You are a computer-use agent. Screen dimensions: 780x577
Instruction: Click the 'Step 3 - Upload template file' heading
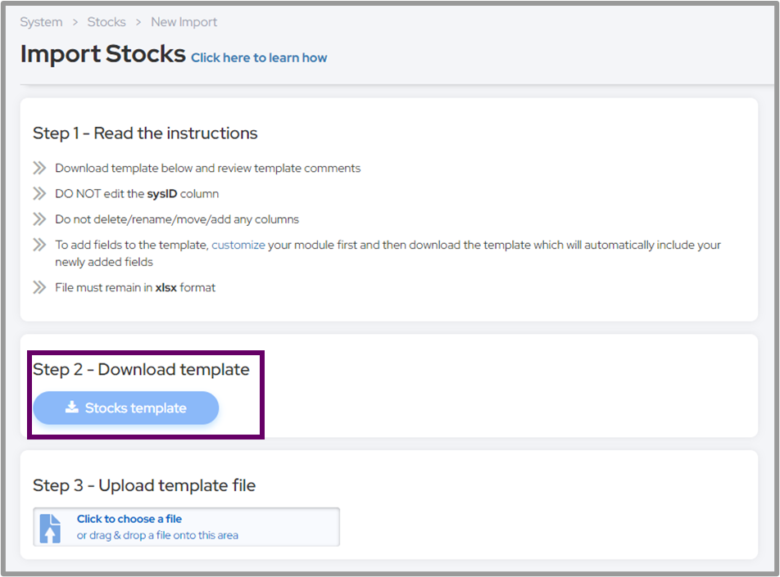click(144, 485)
